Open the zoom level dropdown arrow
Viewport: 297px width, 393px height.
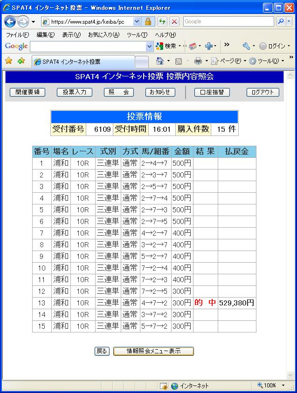coord(283,386)
